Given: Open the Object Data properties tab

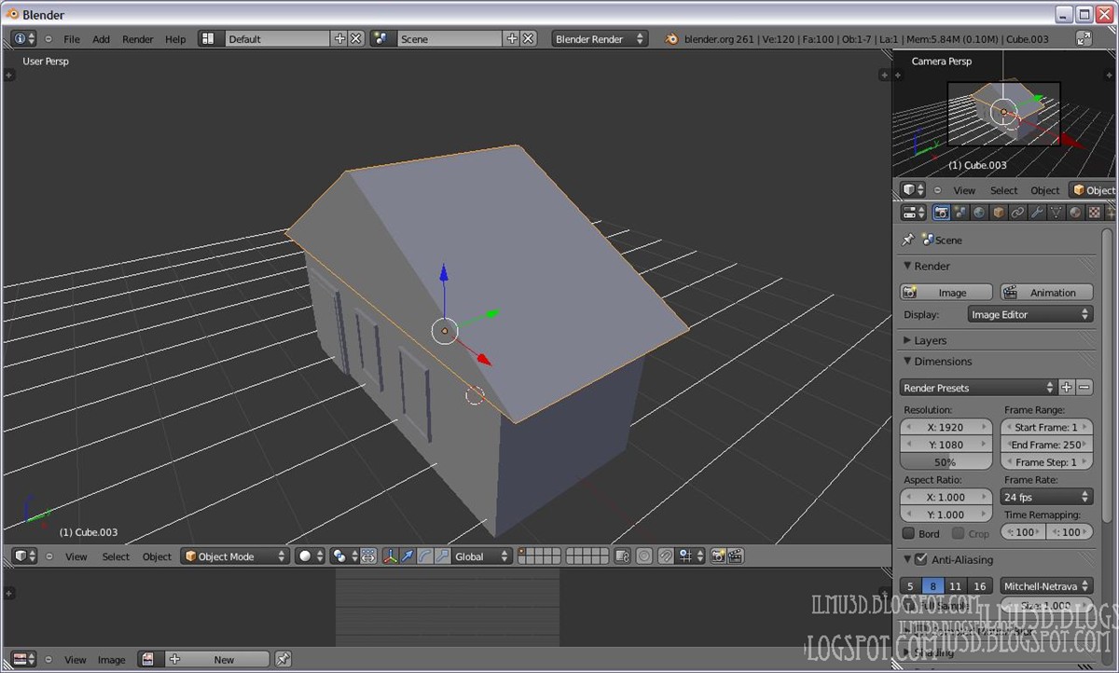Looking at the screenshot, I should click(x=1055, y=212).
